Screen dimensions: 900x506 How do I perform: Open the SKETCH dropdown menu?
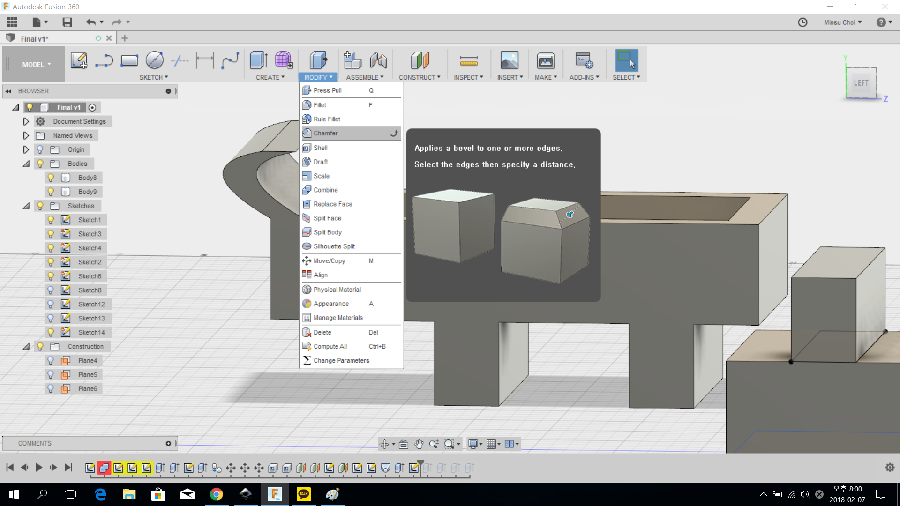pyautogui.click(x=154, y=77)
